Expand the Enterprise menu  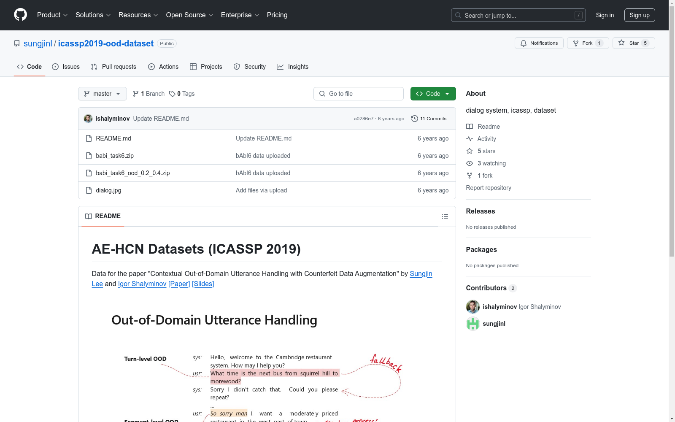pos(240,15)
